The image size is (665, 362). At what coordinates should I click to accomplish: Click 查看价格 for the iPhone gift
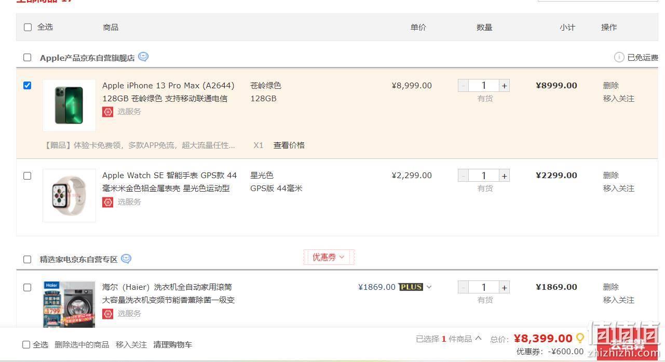tap(289, 145)
